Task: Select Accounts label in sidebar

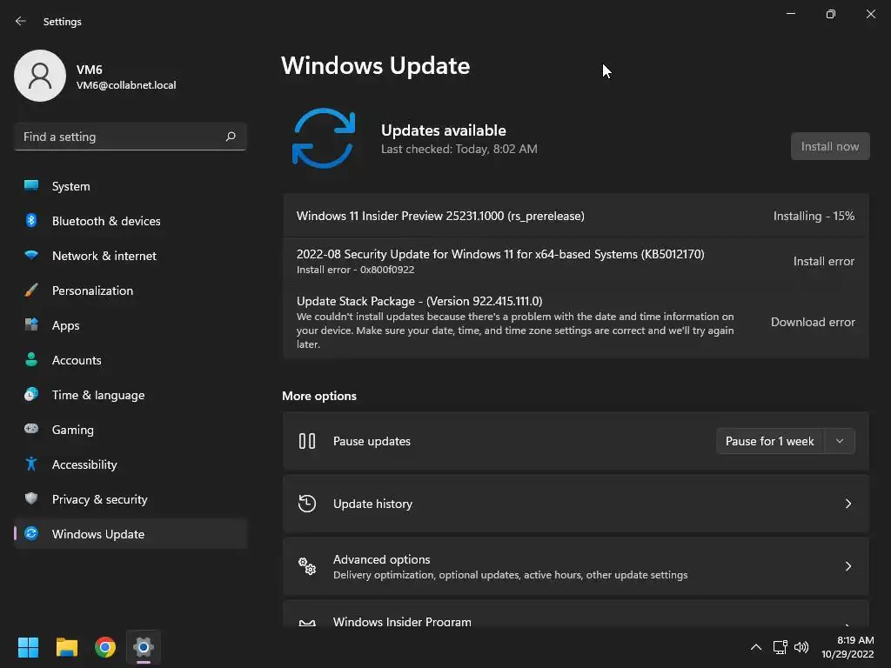Action: (x=77, y=360)
